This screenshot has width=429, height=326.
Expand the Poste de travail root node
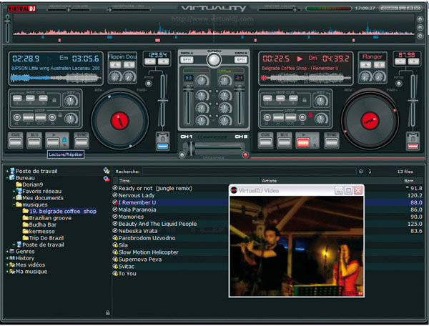tap(7, 171)
